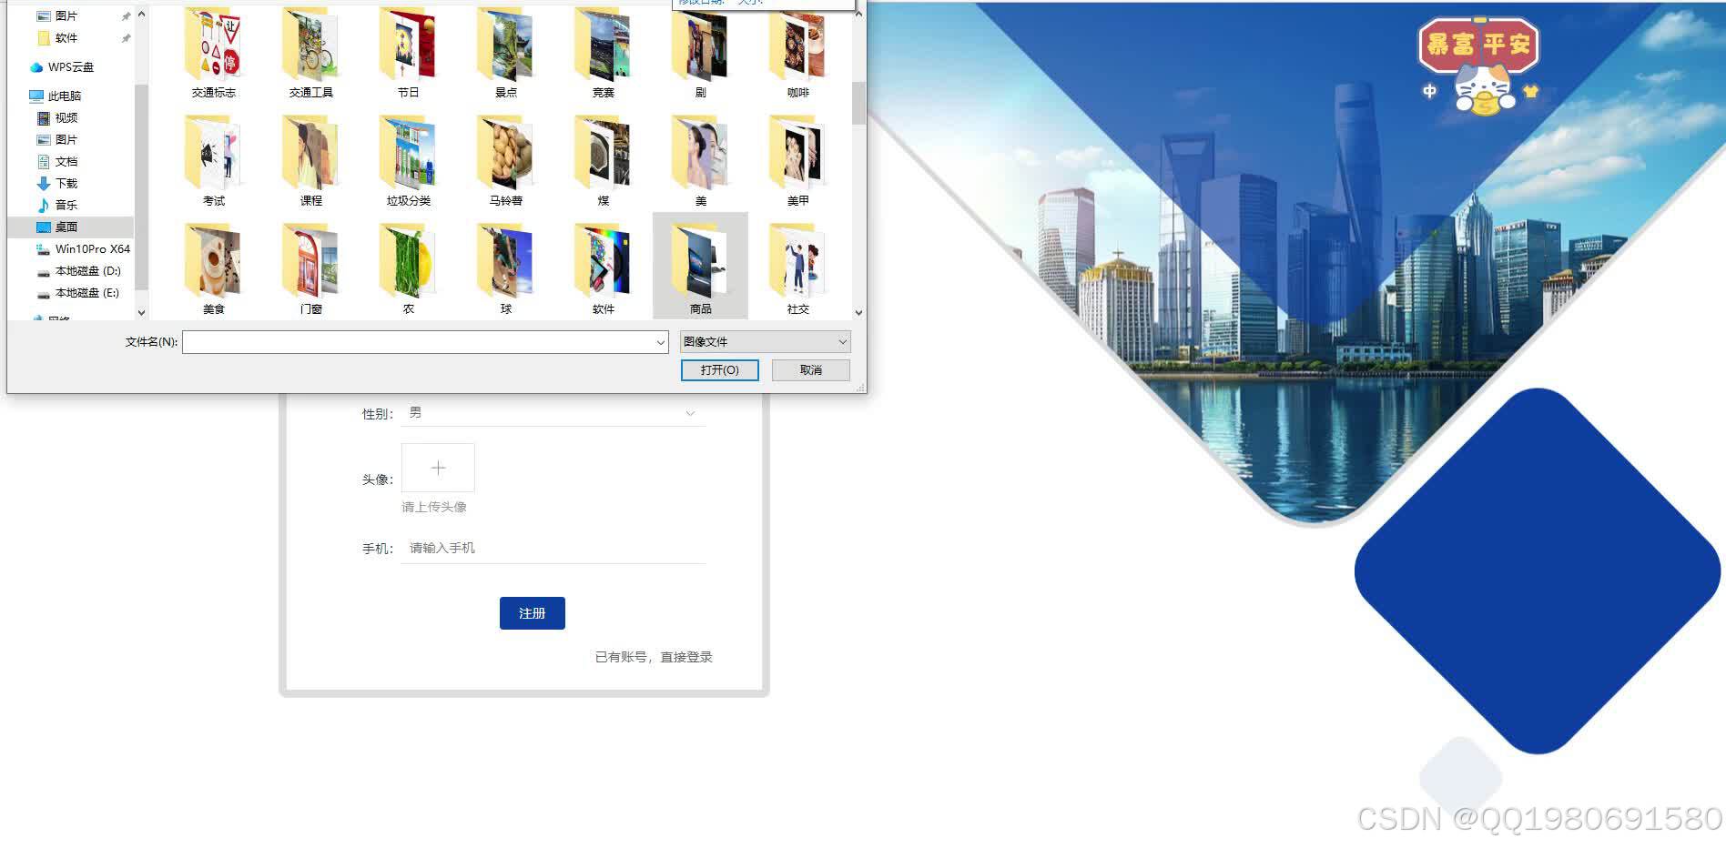Follow the 已有账号，直接登录 link
Screen dimensions: 1726x848
click(654, 657)
